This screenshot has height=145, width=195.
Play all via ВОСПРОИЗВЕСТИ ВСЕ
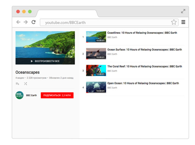coord(45,61)
